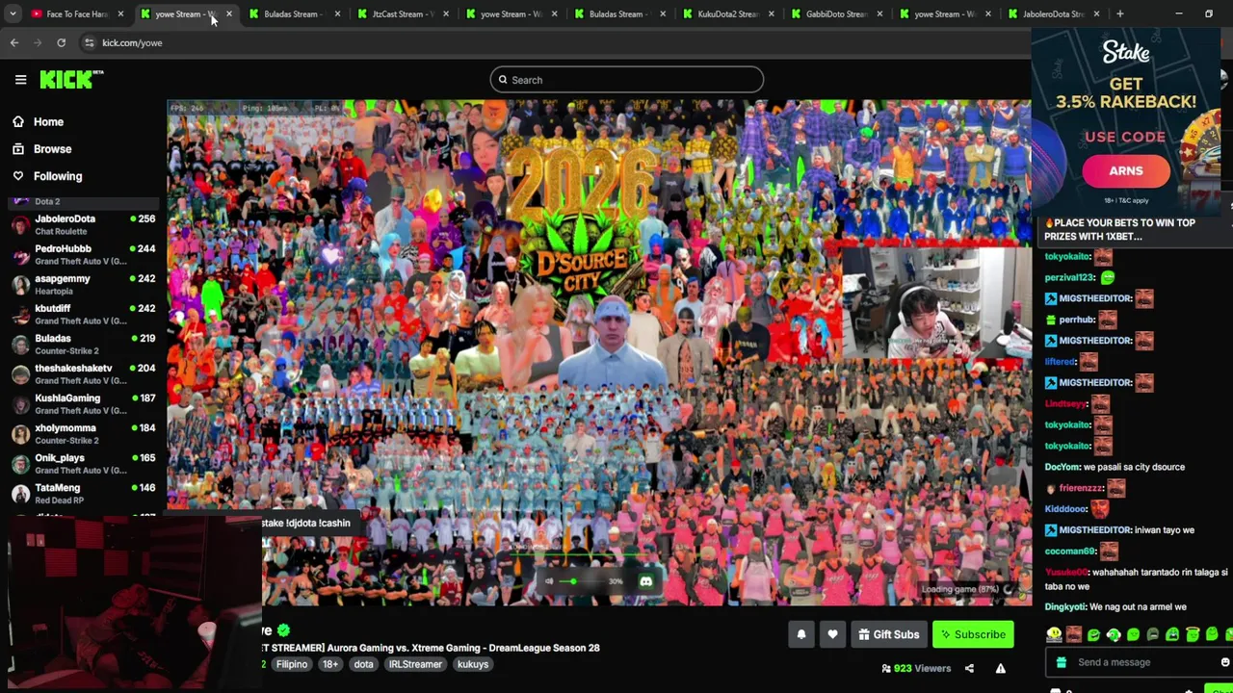Click the gift icon in chat input
1233x693 pixels.
click(x=1061, y=662)
